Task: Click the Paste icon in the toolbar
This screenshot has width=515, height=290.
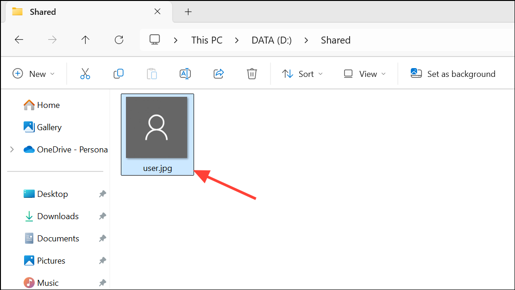Action: (x=151, y=74)
